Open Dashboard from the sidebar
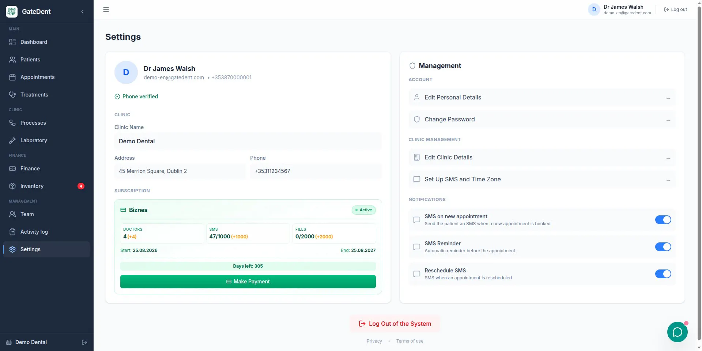The image size is (702, 351). pyautogui.click(x=47, y=42)
